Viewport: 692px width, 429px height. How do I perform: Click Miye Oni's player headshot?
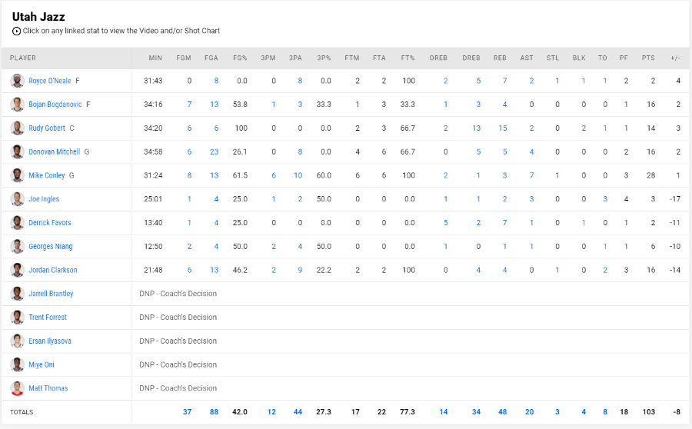pyautogui.click(x=17, y=364)
